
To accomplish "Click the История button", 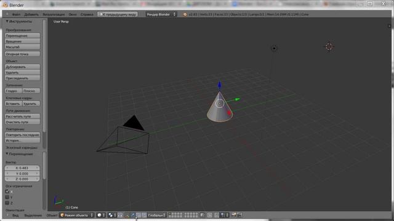I will (22, 141).
